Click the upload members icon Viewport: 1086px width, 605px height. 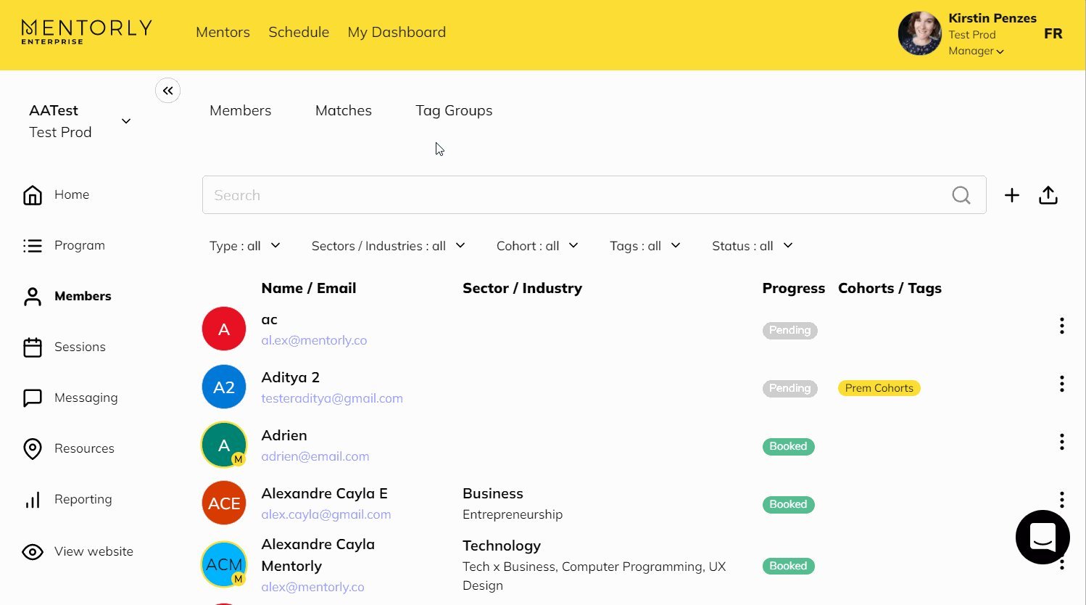pos(1048,195)
